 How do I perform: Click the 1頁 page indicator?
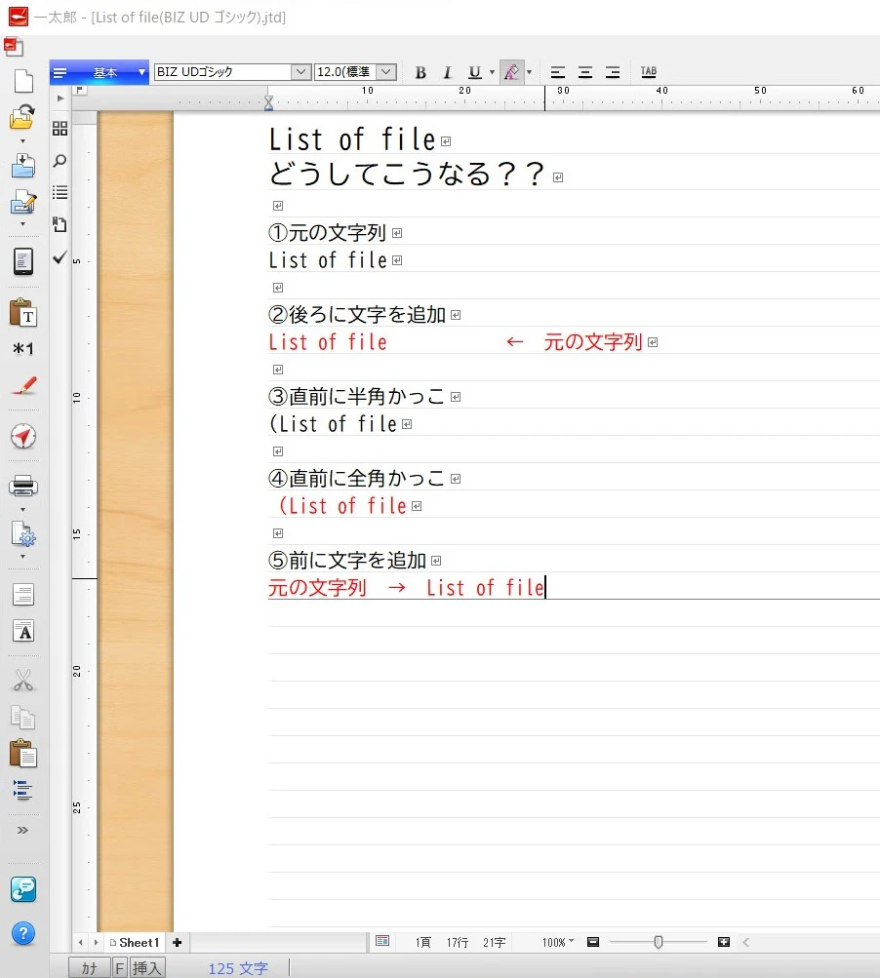(423, 943)
